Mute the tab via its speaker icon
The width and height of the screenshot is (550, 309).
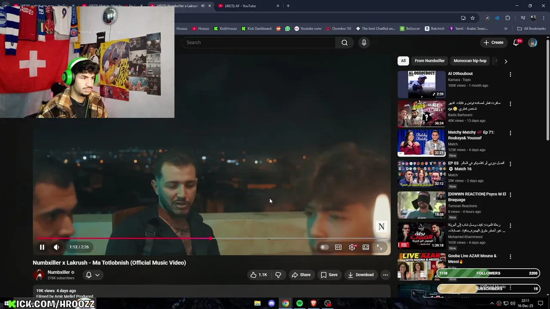point(203,6)
